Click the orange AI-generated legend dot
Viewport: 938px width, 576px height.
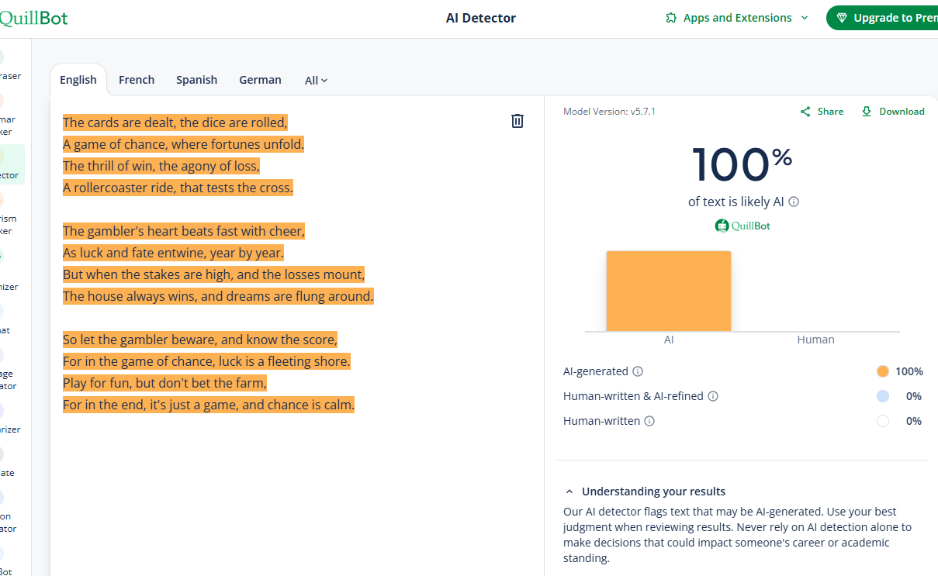882,371
